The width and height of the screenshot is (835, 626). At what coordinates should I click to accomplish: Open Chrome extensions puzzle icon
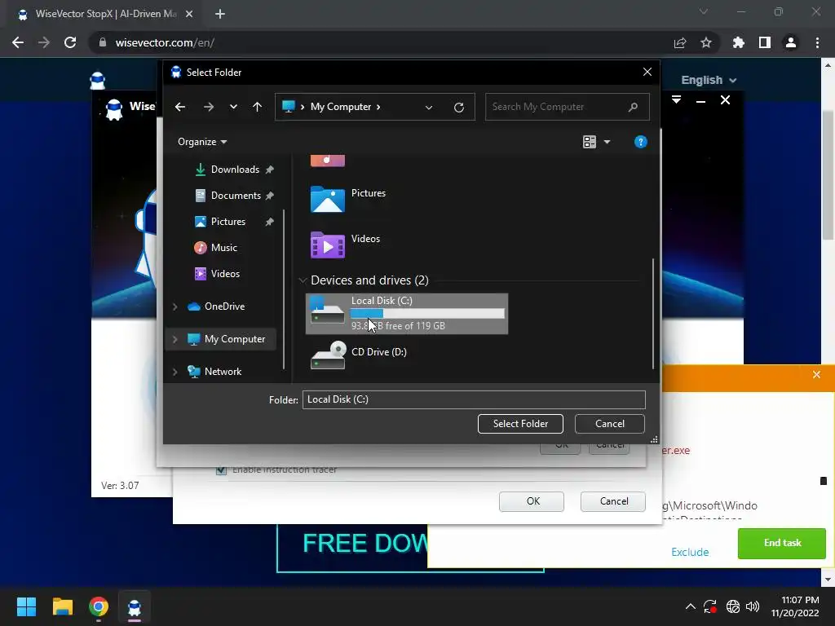(x=739, y=42)
